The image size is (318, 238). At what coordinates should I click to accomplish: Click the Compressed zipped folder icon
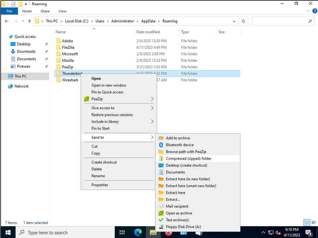click(161, 158)
